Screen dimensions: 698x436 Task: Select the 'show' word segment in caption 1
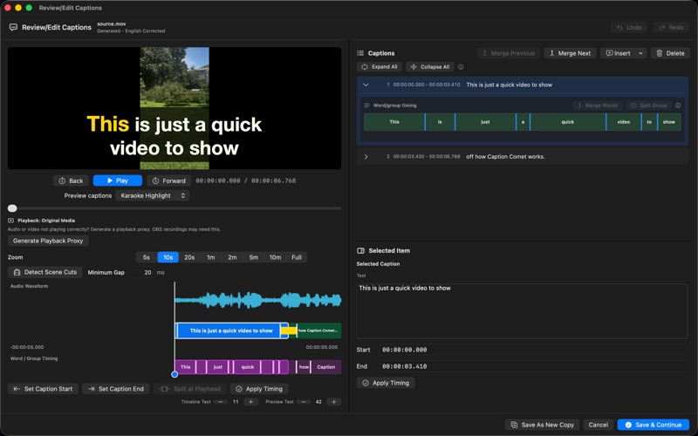pyautogui.click(x=669, y=122)
